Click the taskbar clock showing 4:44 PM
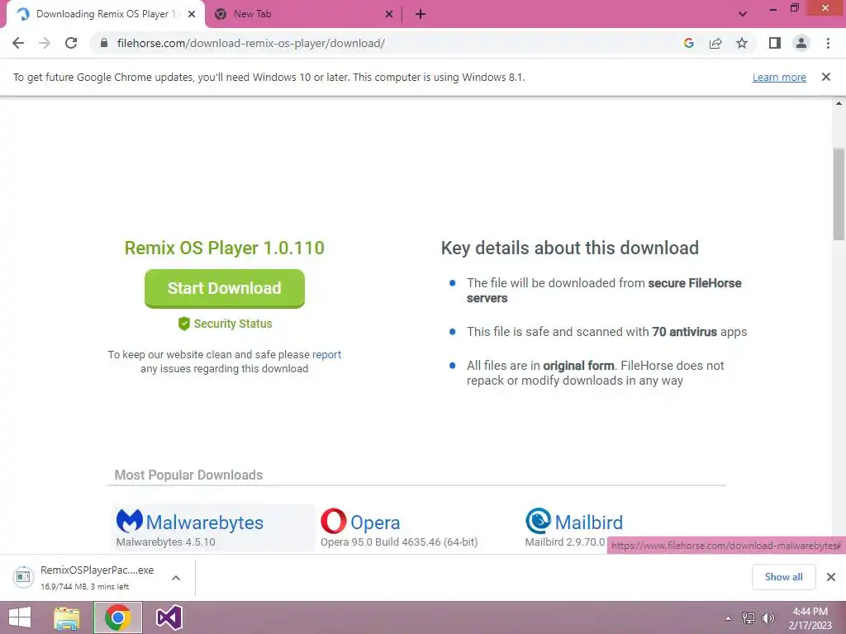The image size is (846, 634). pos(810,617)
